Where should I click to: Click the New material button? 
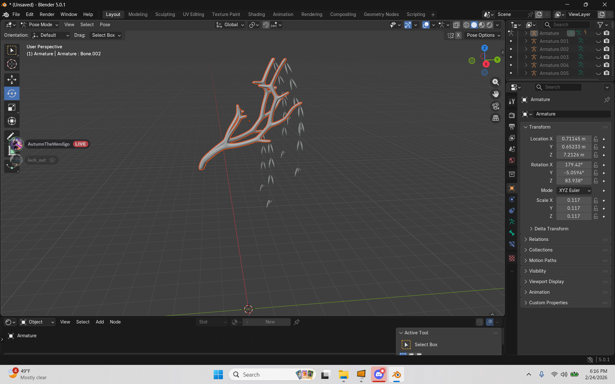tap(270, 322)
